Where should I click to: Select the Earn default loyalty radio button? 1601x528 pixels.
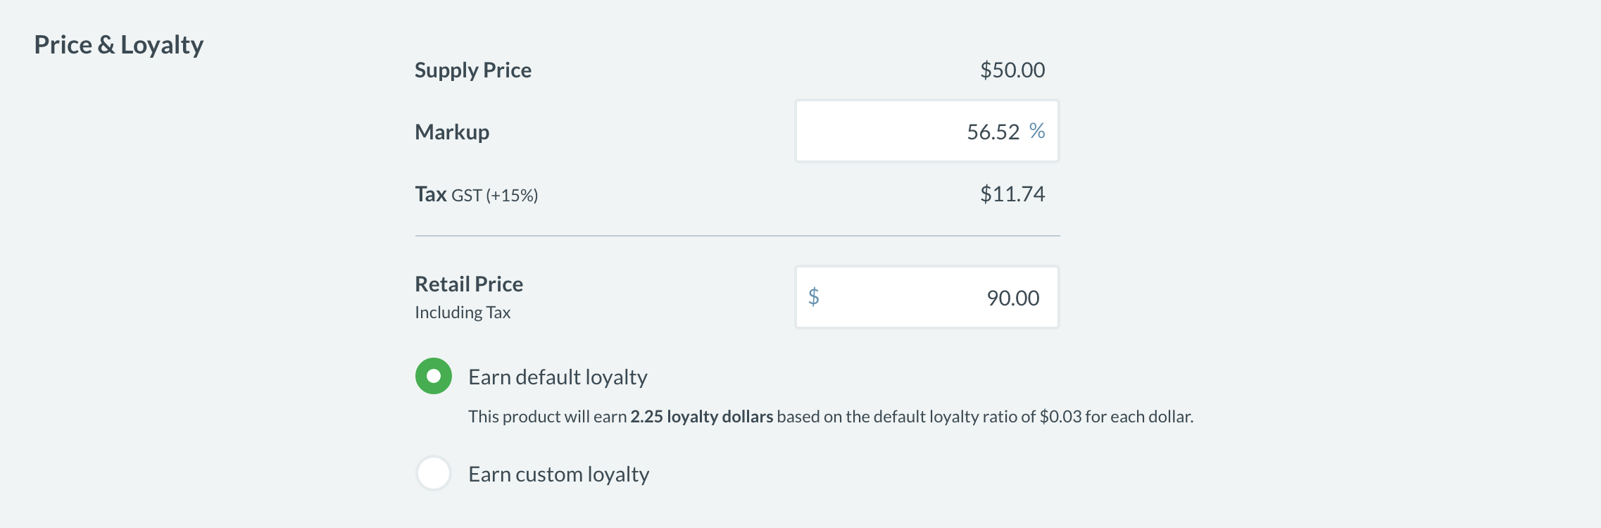click(x=433, y=376)
